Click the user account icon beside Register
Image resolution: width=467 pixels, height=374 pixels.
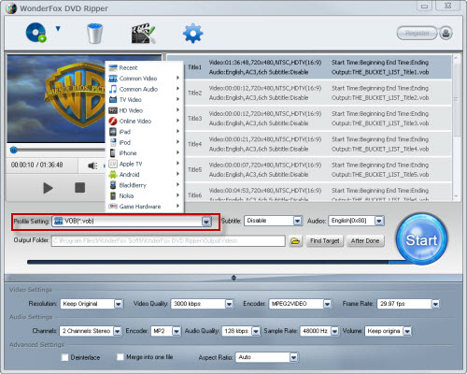pyautogui.click(x=446, y=33)
